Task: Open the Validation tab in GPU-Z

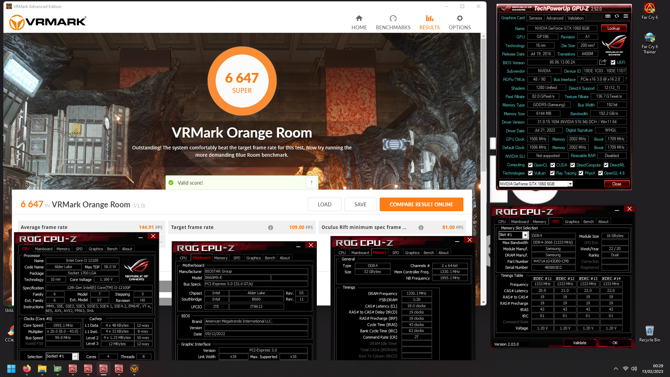Action: pos(575,18)
